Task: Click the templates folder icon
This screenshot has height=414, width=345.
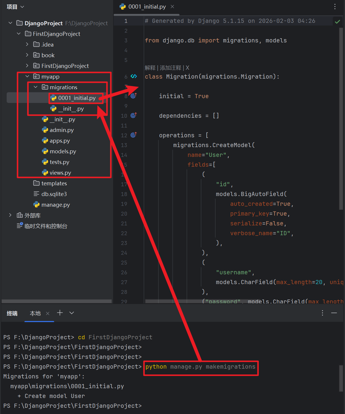Action: pyautogui.click(x=36, y=183)
